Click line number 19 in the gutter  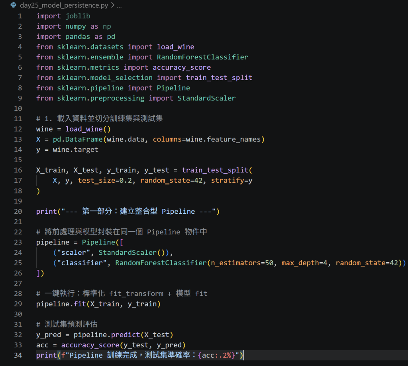18,201
